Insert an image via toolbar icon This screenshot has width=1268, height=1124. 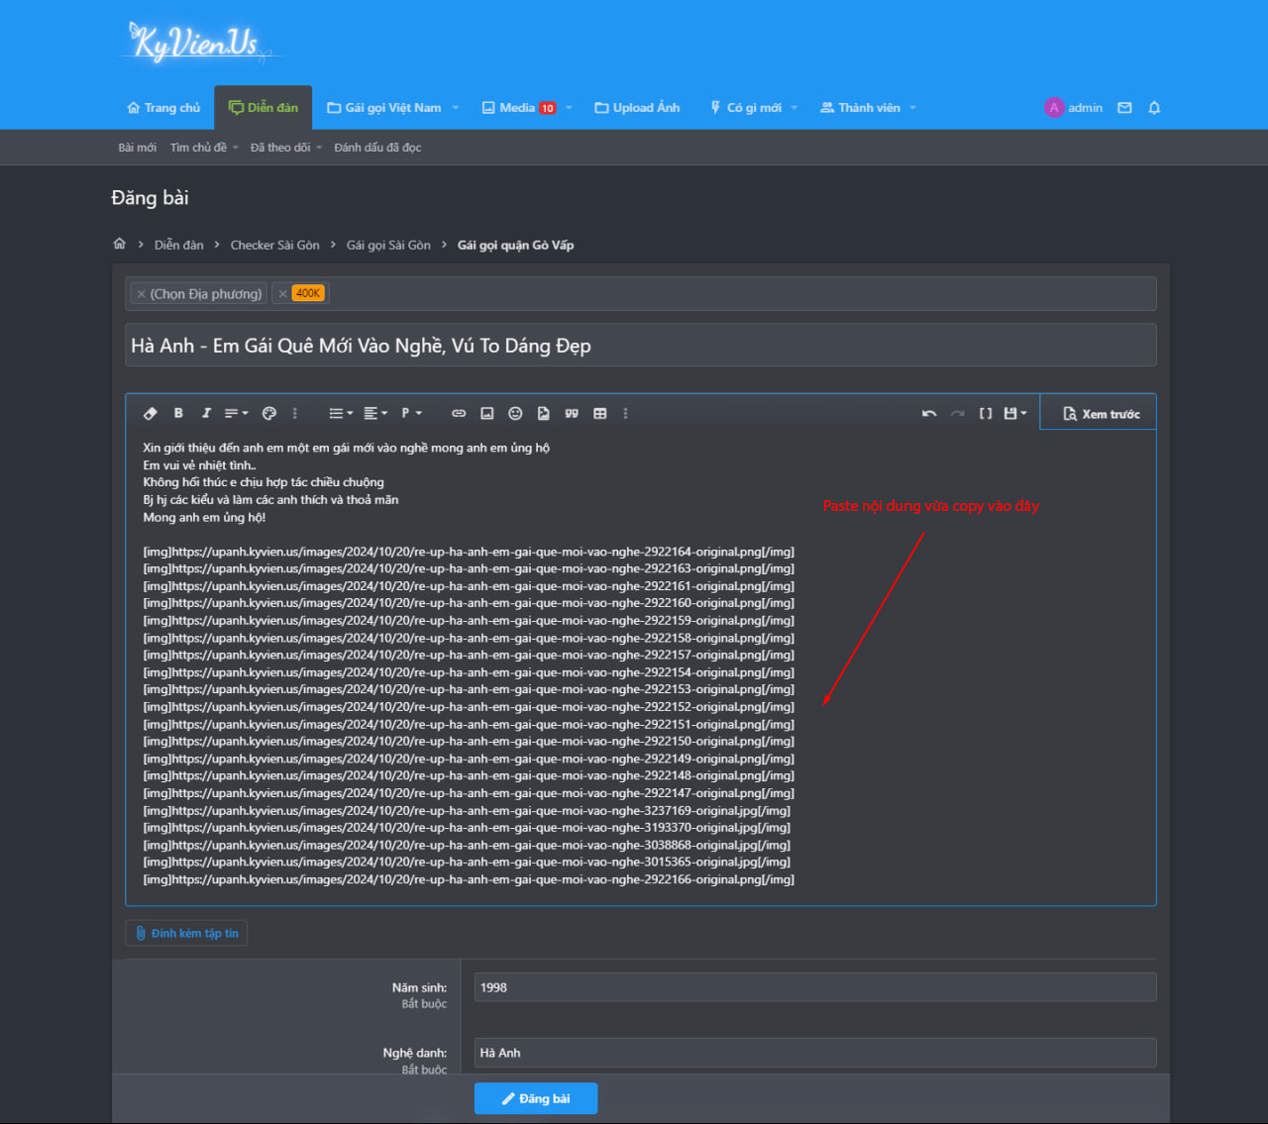point(486,413)
